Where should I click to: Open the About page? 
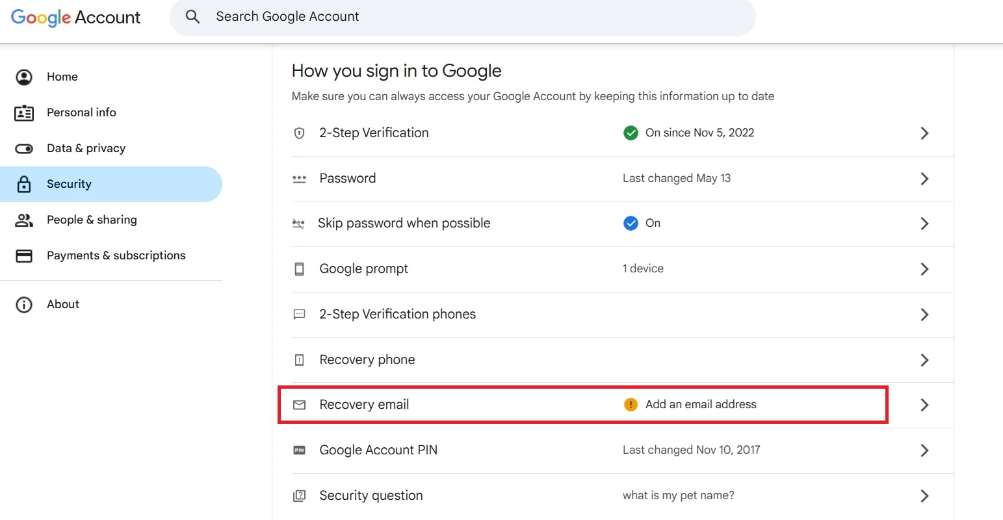tap(62, 304)
